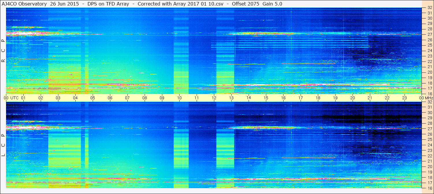Select the 18 hour tick on the time axis

click(318, 98)
